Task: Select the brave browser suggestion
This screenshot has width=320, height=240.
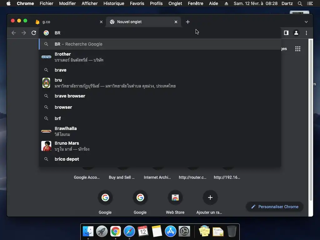Action: click(160, 96)
